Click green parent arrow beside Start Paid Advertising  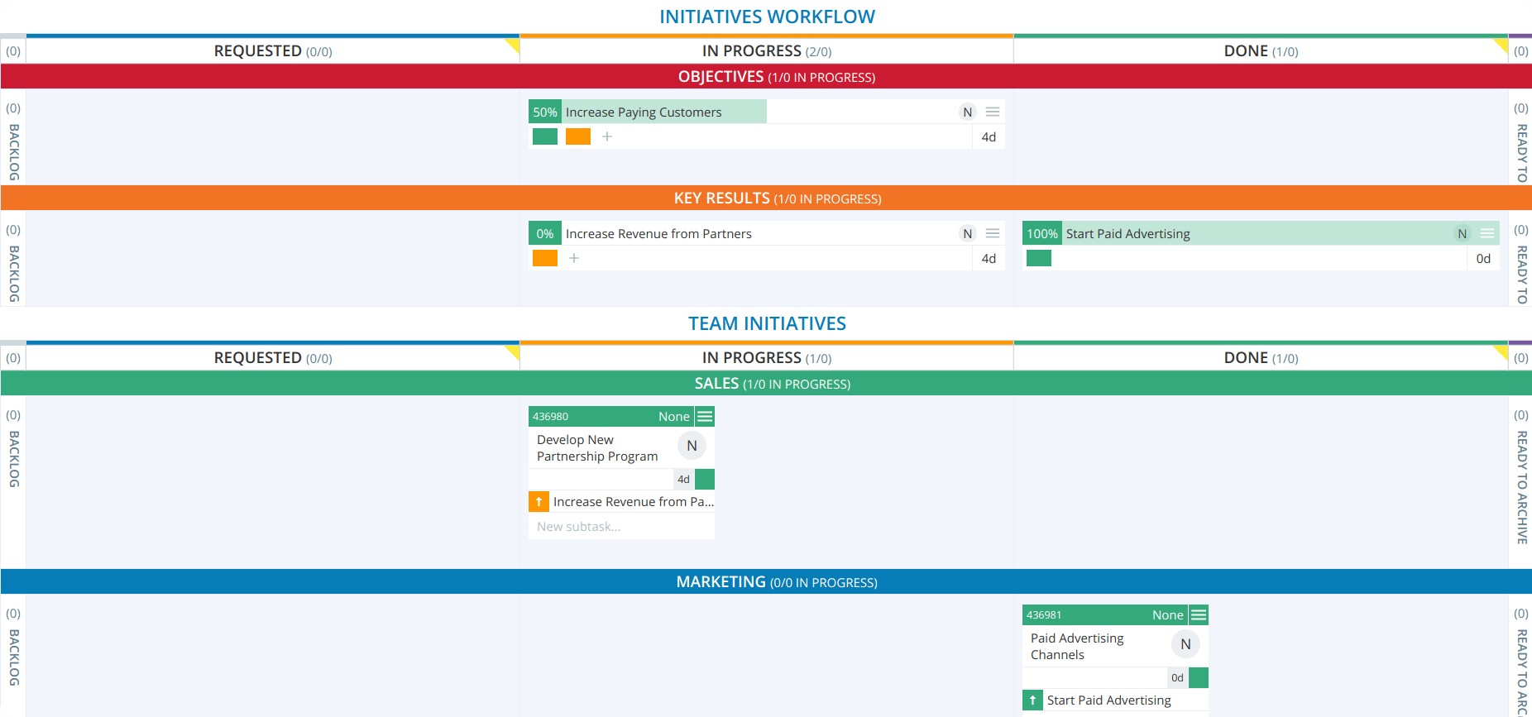1032,700
